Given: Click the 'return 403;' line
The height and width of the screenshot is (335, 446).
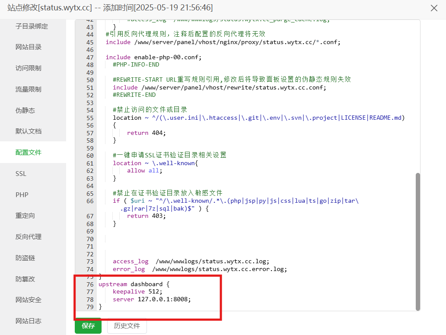Looking at the screenshot, I should 146,216.
